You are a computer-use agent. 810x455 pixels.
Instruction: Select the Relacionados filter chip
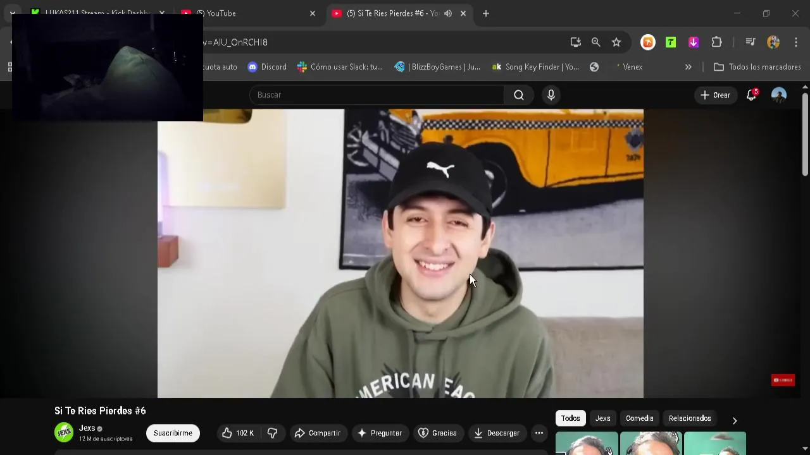pos(690,418)
